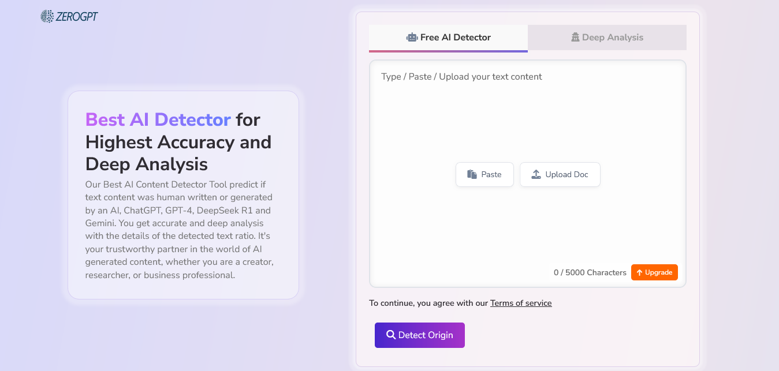The image size is (779, 371).
Task: Open the Deep Analysis tab
Action: [x=607, y=38]
